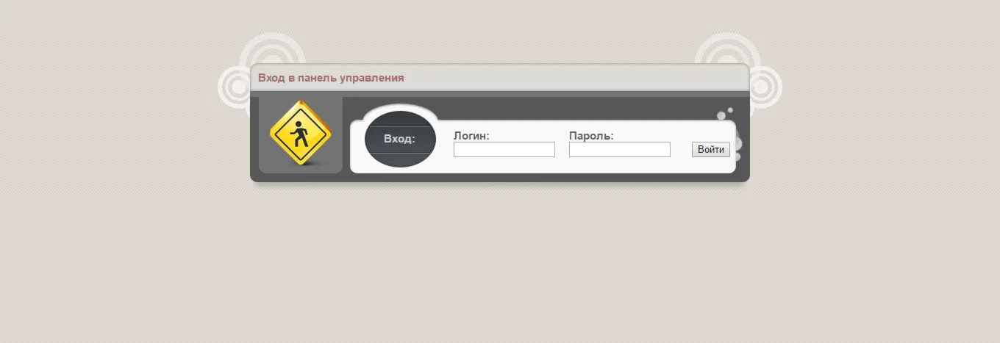This screenshot has width=1000, height=343.
Task: Click the 'Вход в панель управления' header title
Action: click(x=331, y=78)
